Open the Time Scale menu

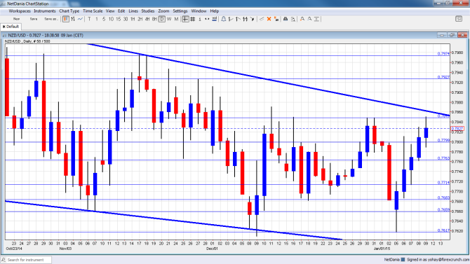click(93, 11)
